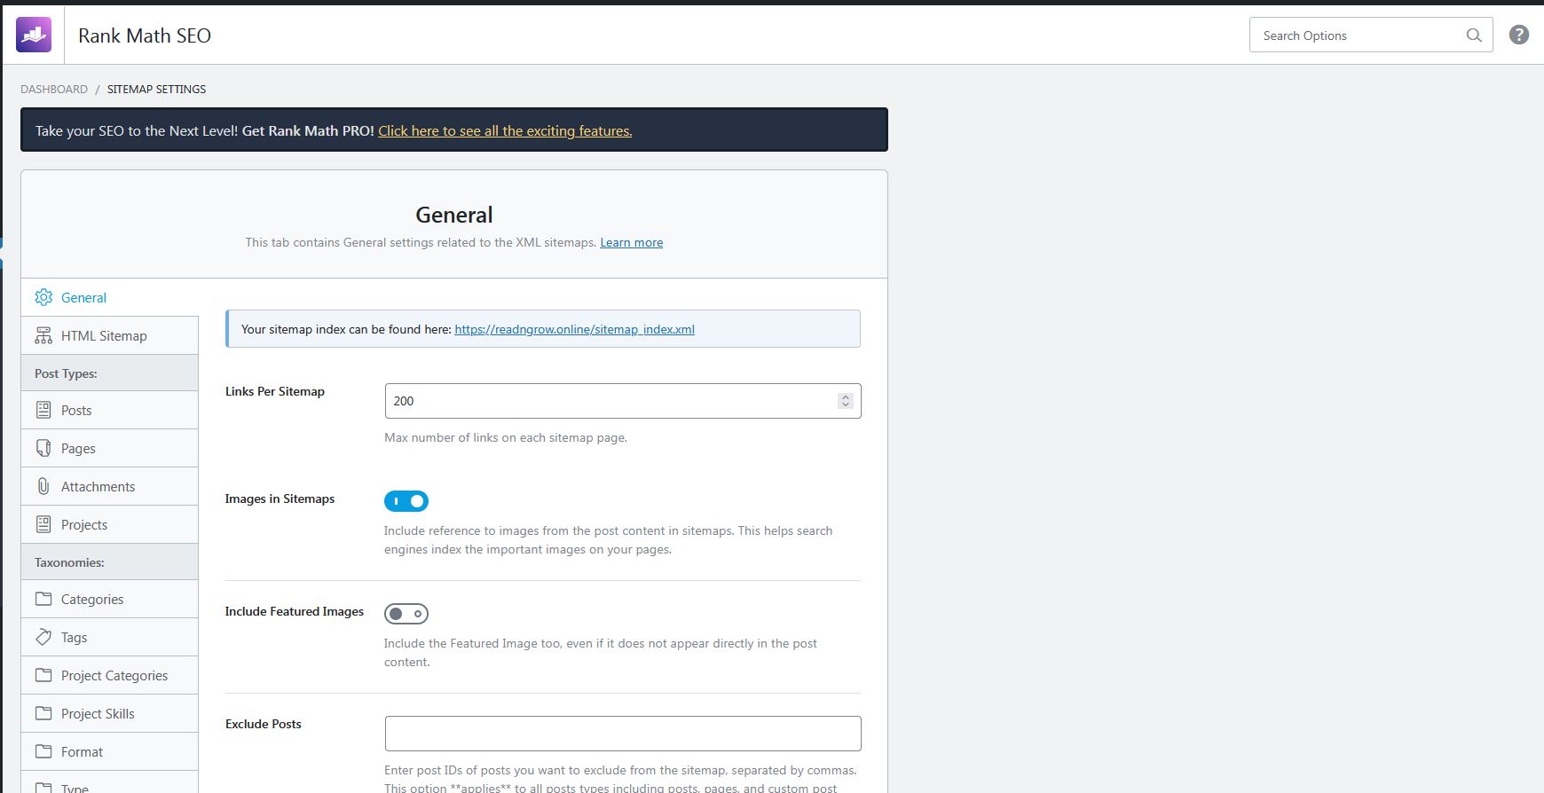Open the Project Categories tab

pyautogui.click(x=110, y=675)
